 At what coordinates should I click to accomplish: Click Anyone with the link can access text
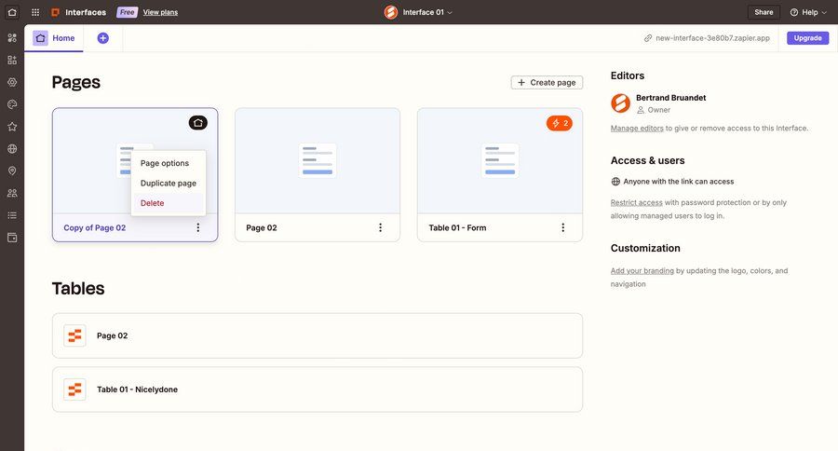(678, 182)
